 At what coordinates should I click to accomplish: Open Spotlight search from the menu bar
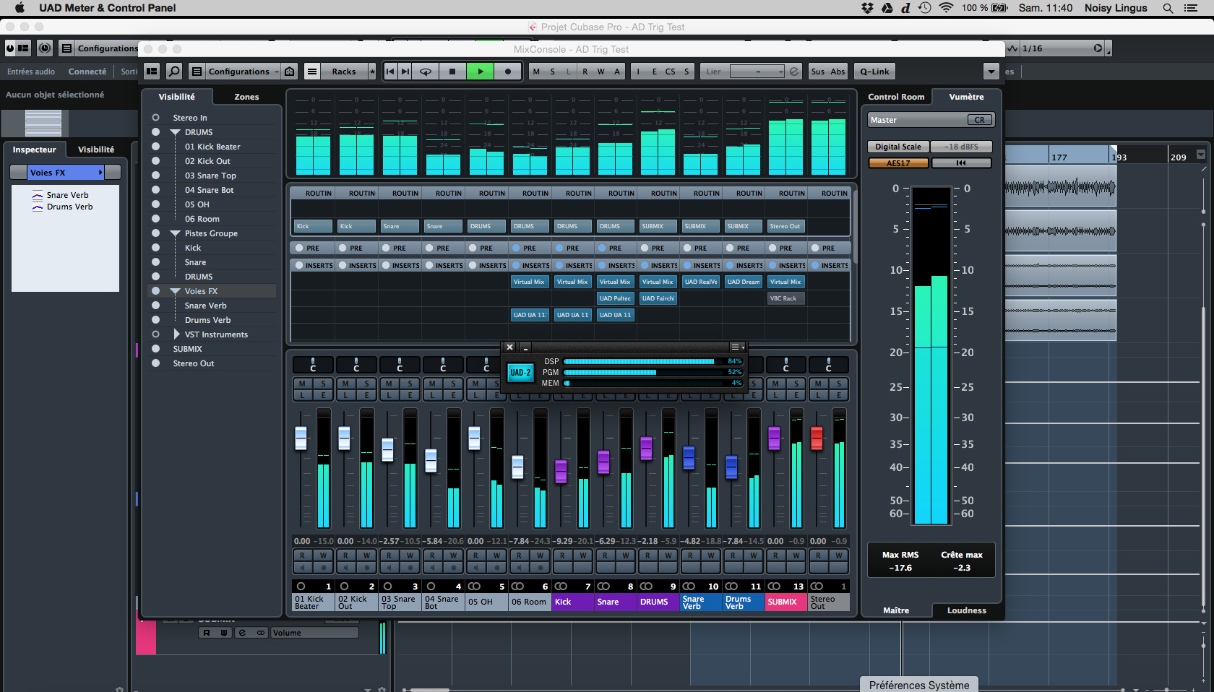tap(1166, 8)
